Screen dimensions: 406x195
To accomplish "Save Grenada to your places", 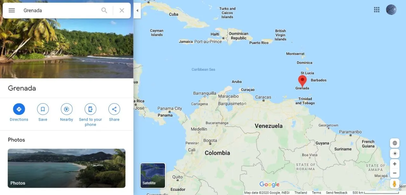I will pyautogui.click(x=43, y=109).
